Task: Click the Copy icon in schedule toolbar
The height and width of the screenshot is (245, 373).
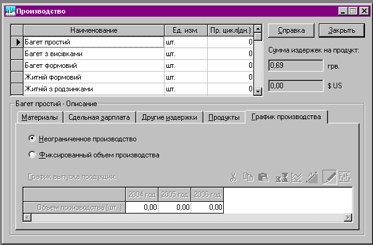Action: tap(248, 177)
